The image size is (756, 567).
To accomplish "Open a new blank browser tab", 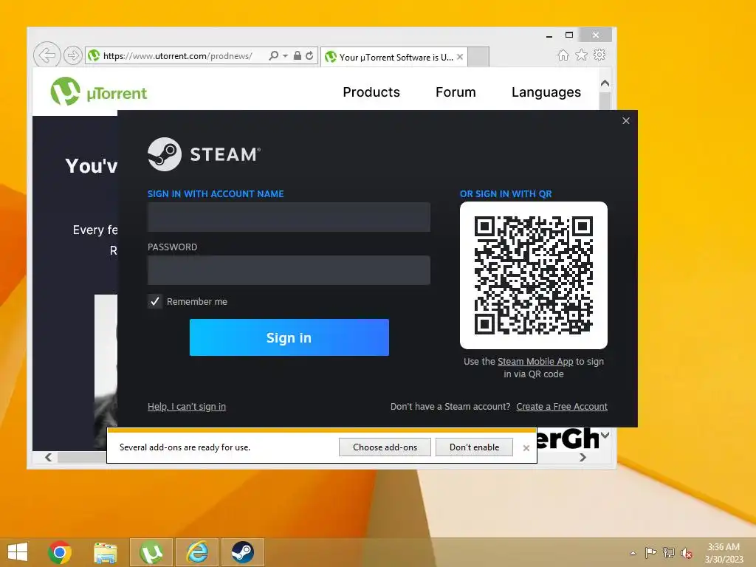I will [x=478, y=57].
